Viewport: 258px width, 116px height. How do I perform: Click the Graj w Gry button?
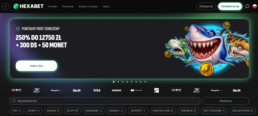(36, 66)
